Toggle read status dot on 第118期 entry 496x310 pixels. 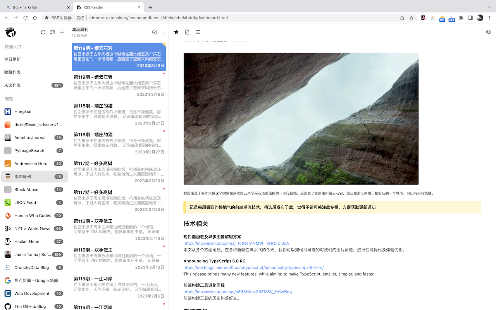164,131
